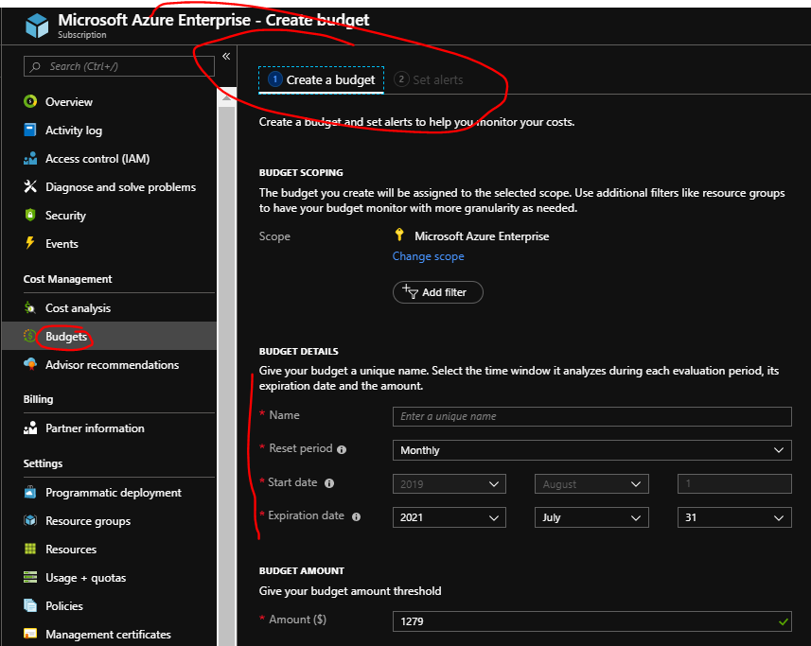This screenshot has width=811, height=646.
Task: Open the Security page
Action: 65,216
